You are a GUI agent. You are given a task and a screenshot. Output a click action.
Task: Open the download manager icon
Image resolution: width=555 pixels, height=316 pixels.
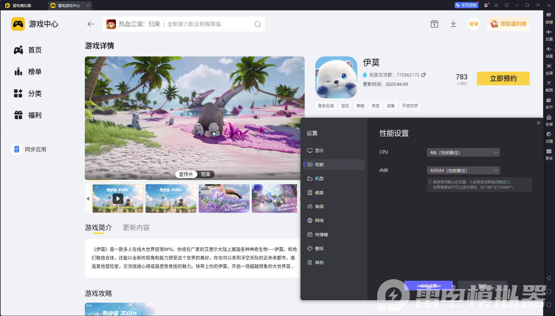453,24
